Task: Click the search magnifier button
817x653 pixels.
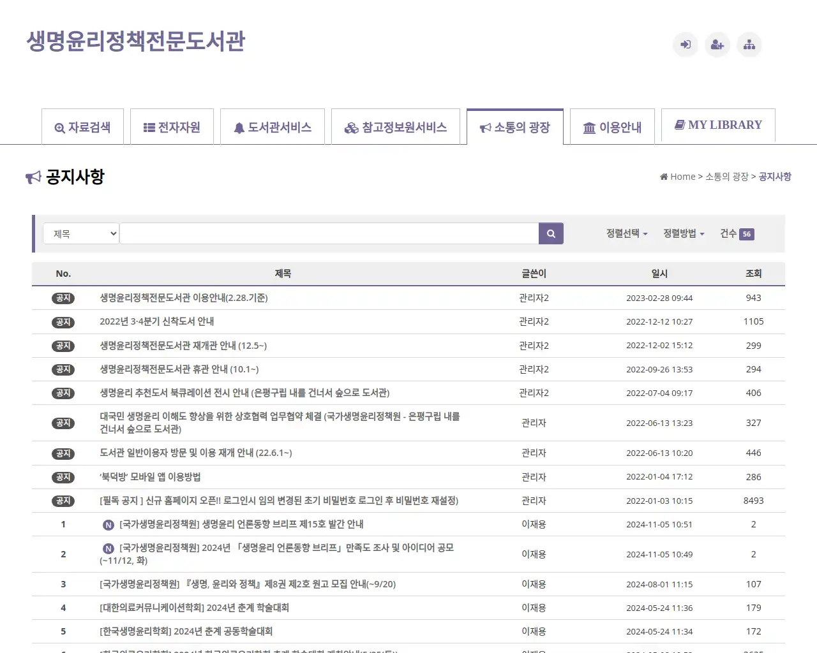Action: pyautogui.click(x=551, y=233)
